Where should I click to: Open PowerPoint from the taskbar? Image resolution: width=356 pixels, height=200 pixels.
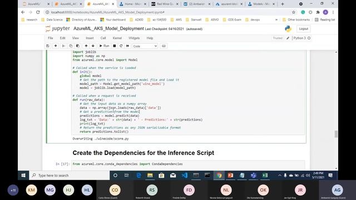[230, 176]
